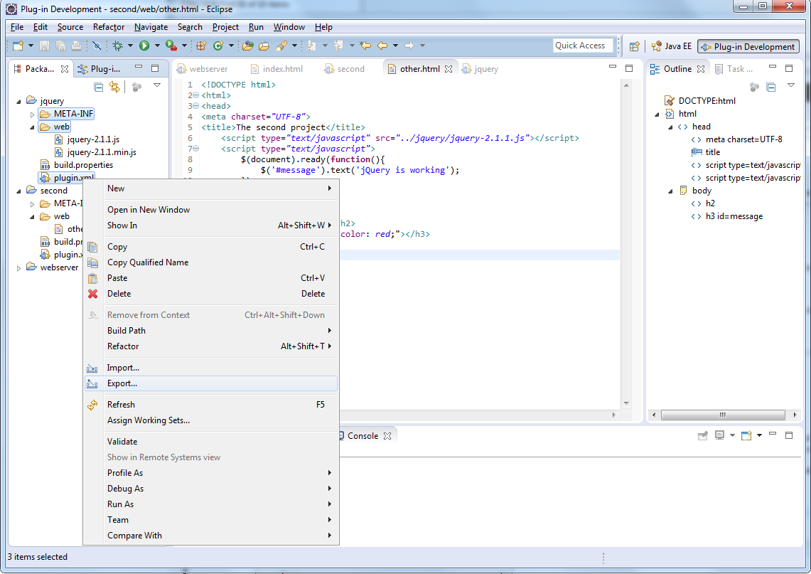Choose Import... from context menu

click(x=211, y=368)
